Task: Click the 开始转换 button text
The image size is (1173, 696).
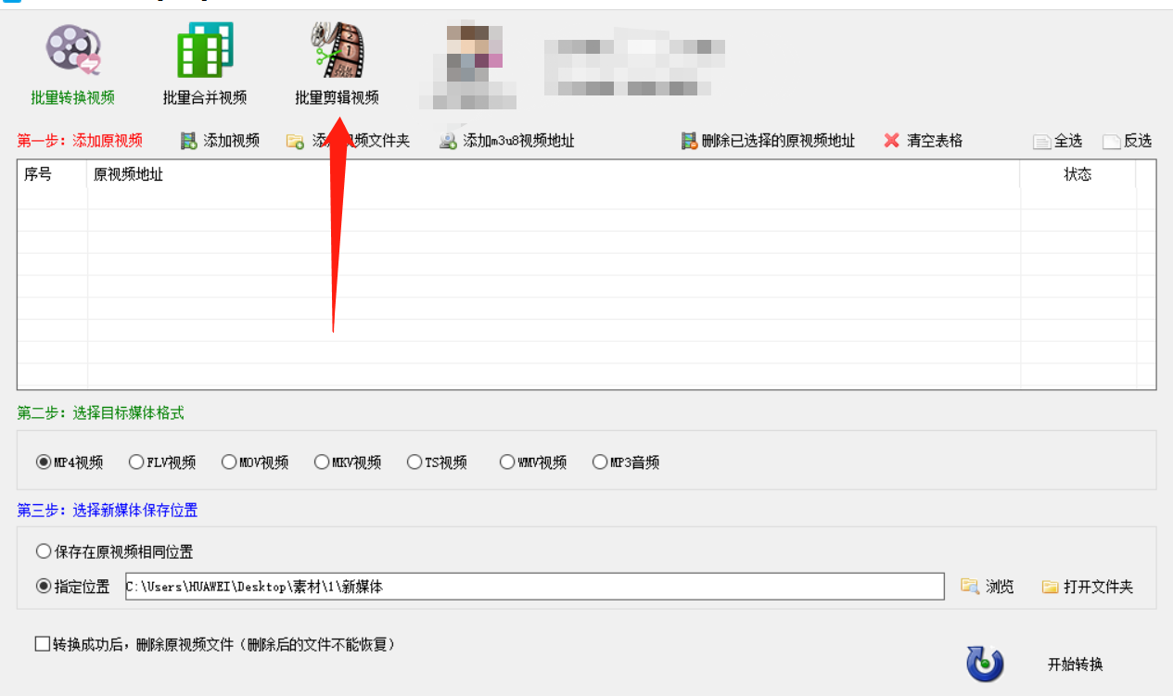Action: click(1076, 664)
